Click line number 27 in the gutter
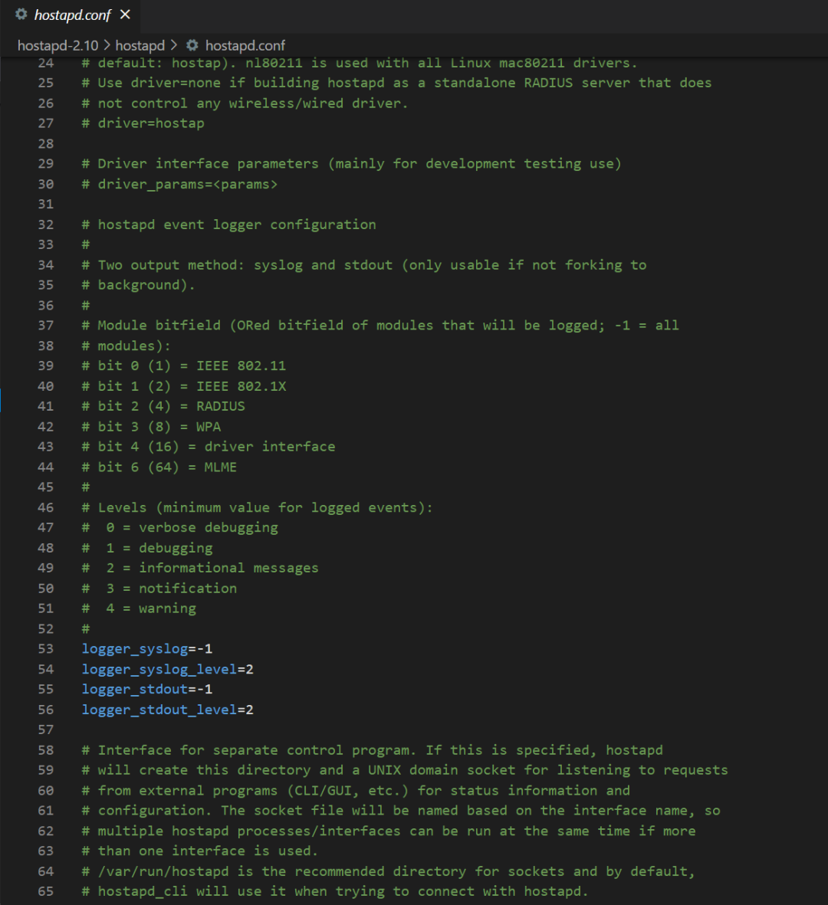The image size is (828, 905). click(x=46, y=123)
